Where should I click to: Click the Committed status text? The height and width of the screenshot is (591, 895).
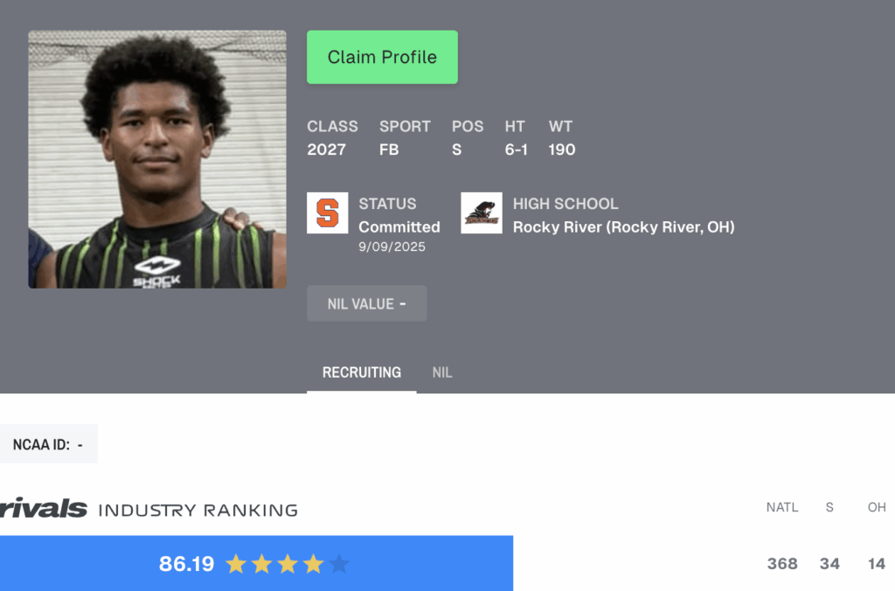(x=399, y=227)
